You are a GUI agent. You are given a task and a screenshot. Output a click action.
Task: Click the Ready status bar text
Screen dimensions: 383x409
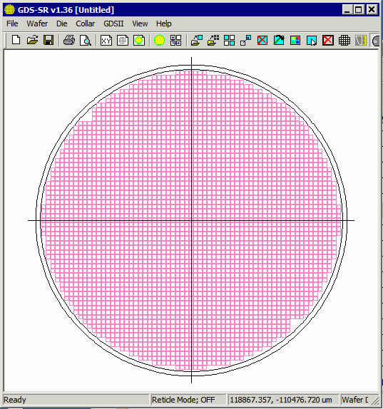point(15,400)
